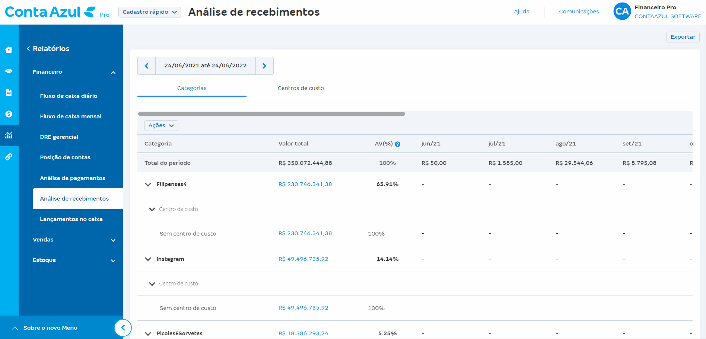706x339 pixels.
Task: Open DRE gerencial report
Action: [x=59, y=137]
